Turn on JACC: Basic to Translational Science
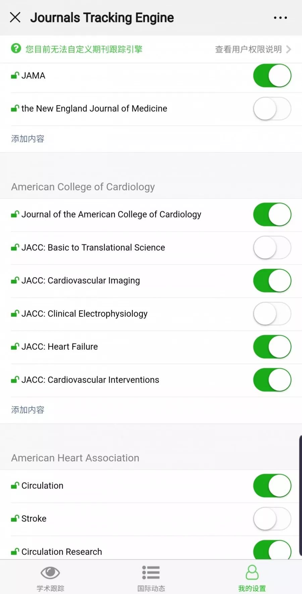 (x=272, y=247)
